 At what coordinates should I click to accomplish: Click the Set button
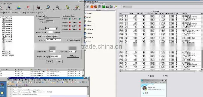59,62
